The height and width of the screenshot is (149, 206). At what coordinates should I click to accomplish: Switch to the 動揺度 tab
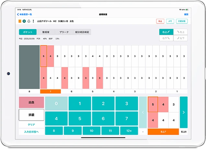tap(46, 32)
